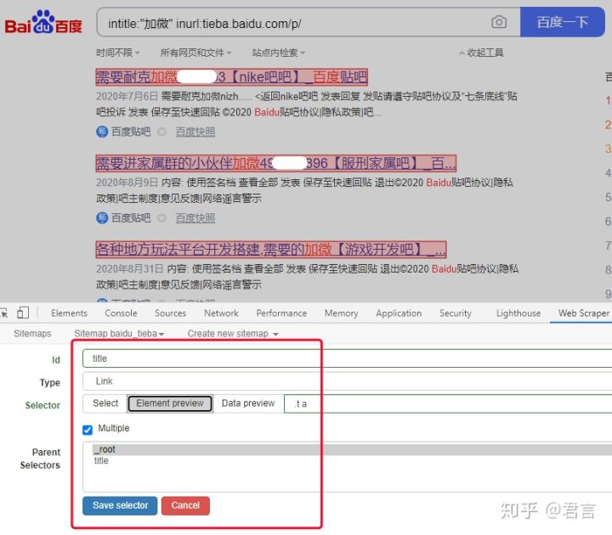This screenshot has width=612, height=535.
Task: Expand the Create new sitemap dropdown
Action: 233,334
